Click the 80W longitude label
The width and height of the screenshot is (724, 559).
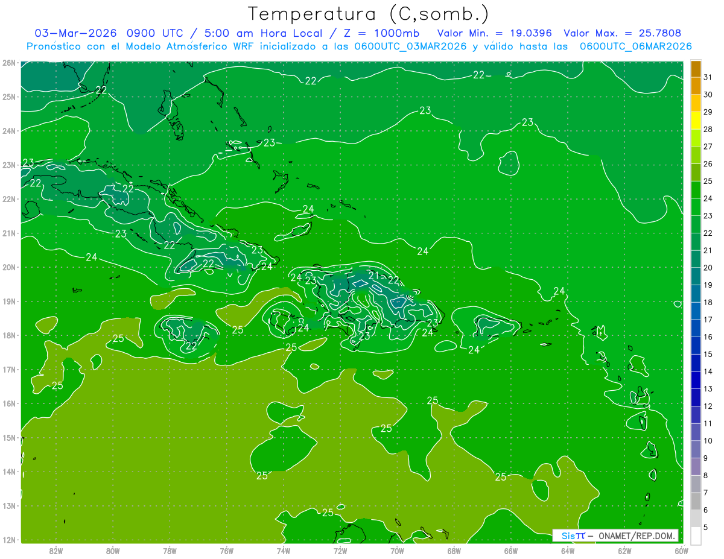pos(112,551)
